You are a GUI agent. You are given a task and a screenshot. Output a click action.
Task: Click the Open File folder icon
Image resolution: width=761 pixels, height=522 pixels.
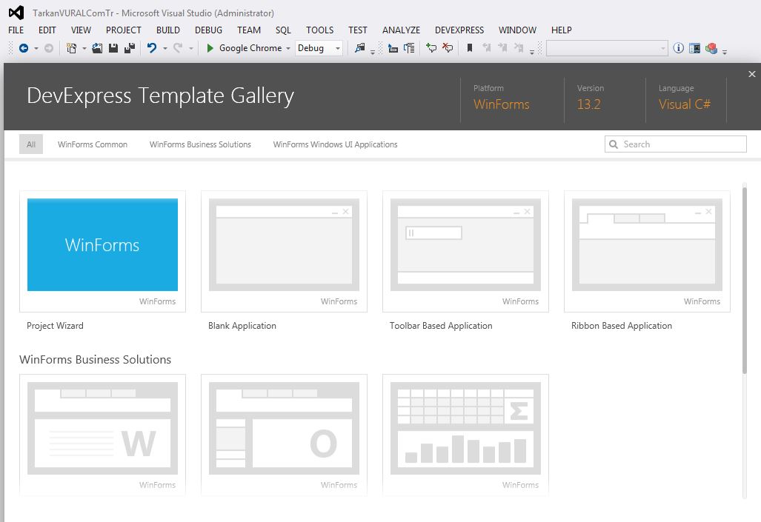97,48
